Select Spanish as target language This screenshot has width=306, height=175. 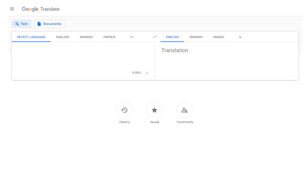coord(196,37)
